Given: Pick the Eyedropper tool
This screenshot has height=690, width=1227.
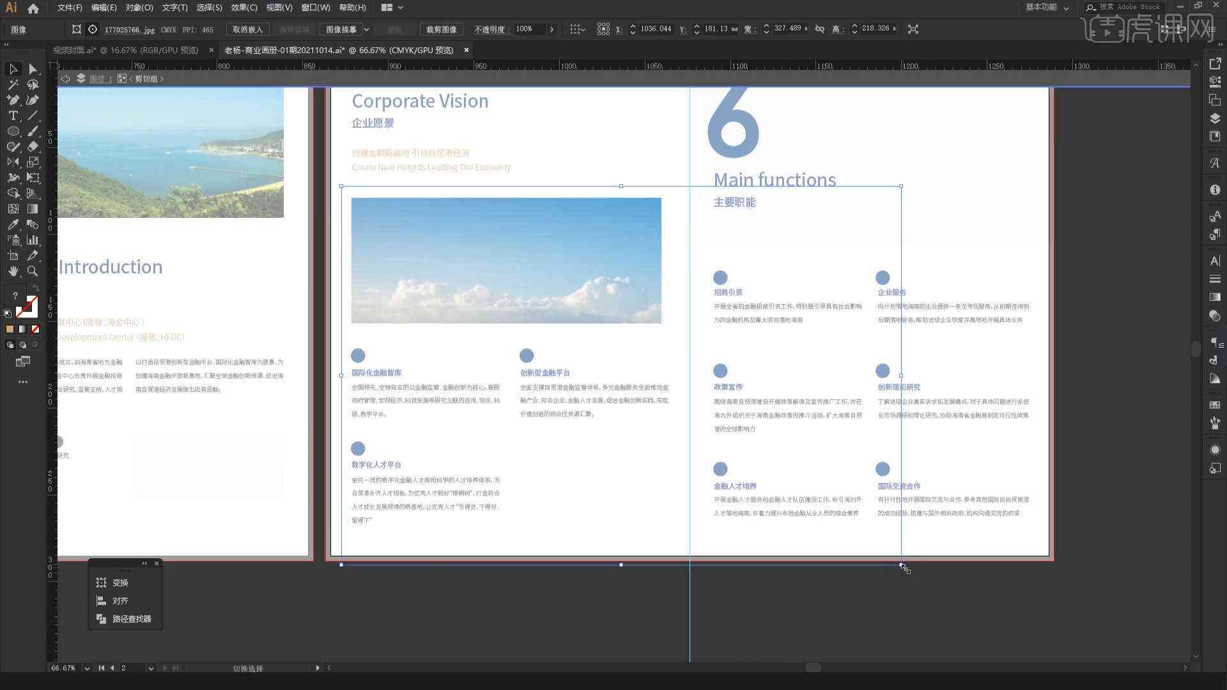Looking at the screenshot, I should click(x=13, y=224).
